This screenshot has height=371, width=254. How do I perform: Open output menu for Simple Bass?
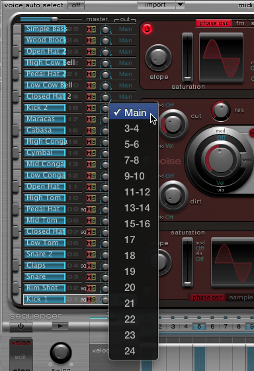point(125,29)
